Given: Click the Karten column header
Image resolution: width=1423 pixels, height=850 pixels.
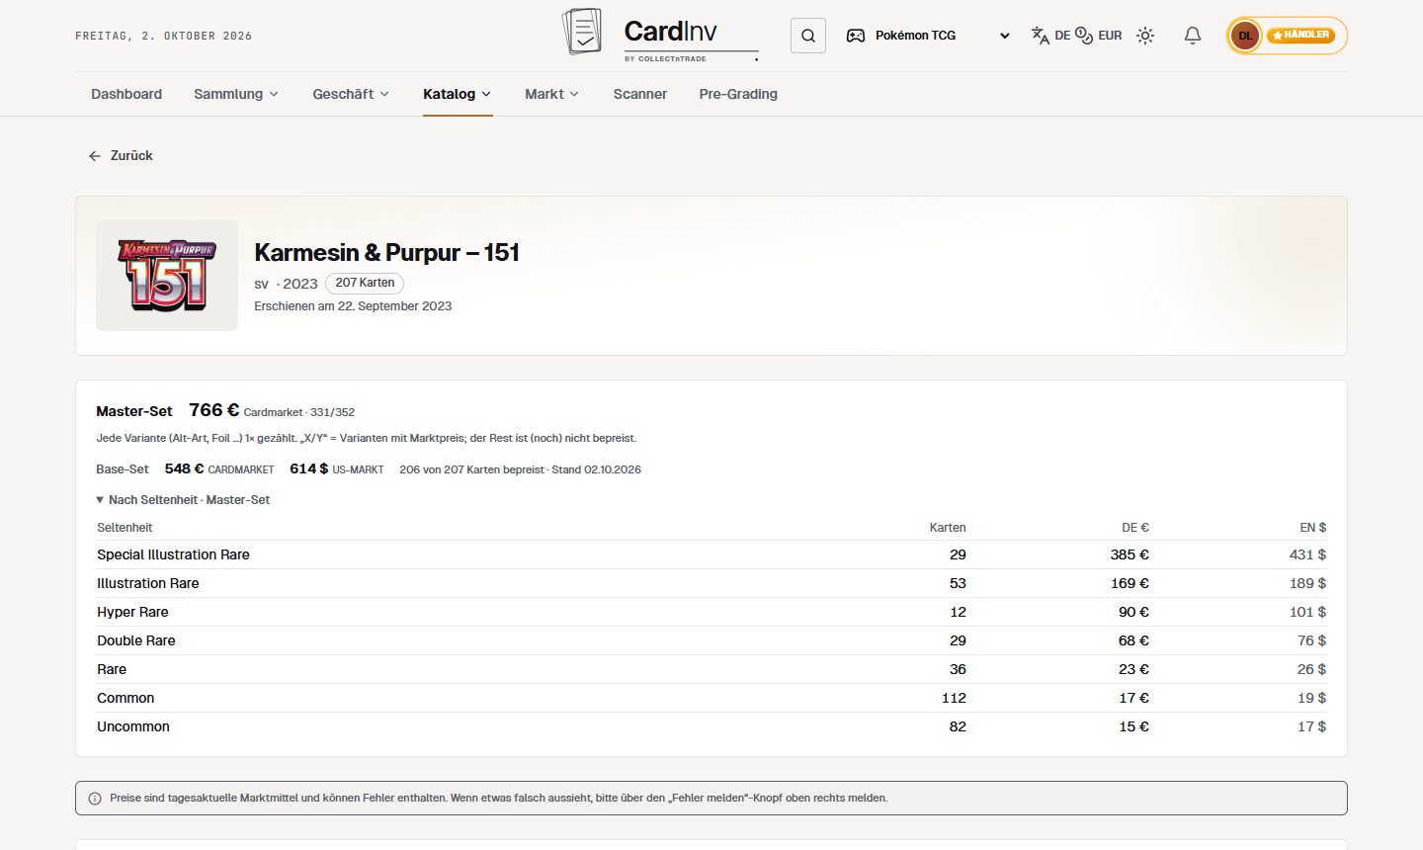Looking at the screenshot, I should (948, 528).
